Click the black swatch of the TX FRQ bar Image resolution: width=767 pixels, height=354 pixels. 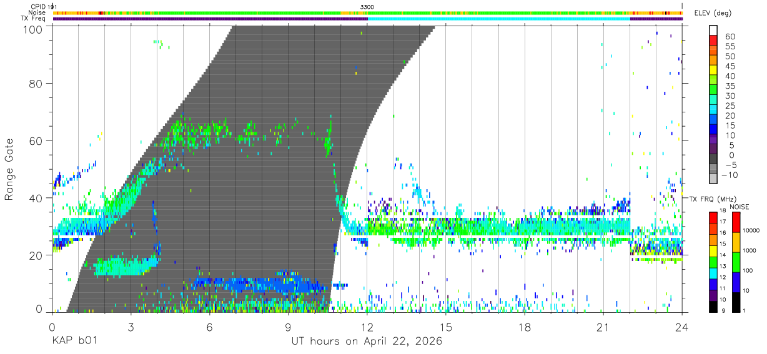[x=713, y=307]
